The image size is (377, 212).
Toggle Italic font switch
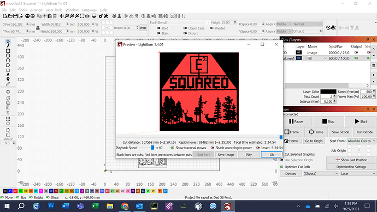pyautogui.click(x=158, y=33)
